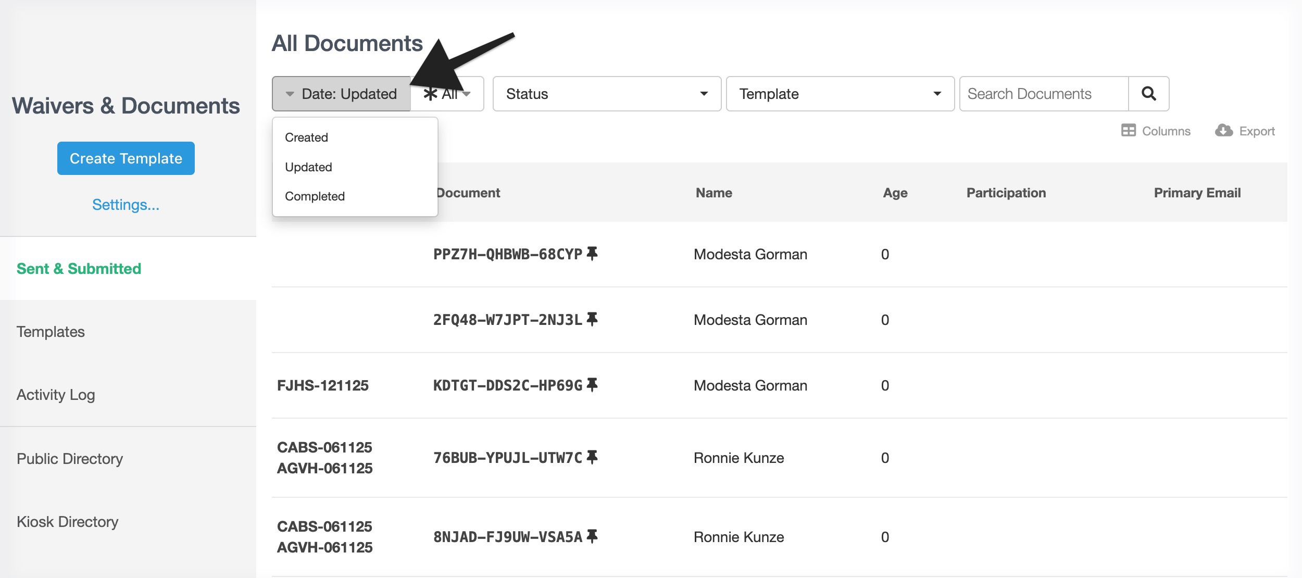Click the Export button label
The image size is (1302, 578).
1257,131
